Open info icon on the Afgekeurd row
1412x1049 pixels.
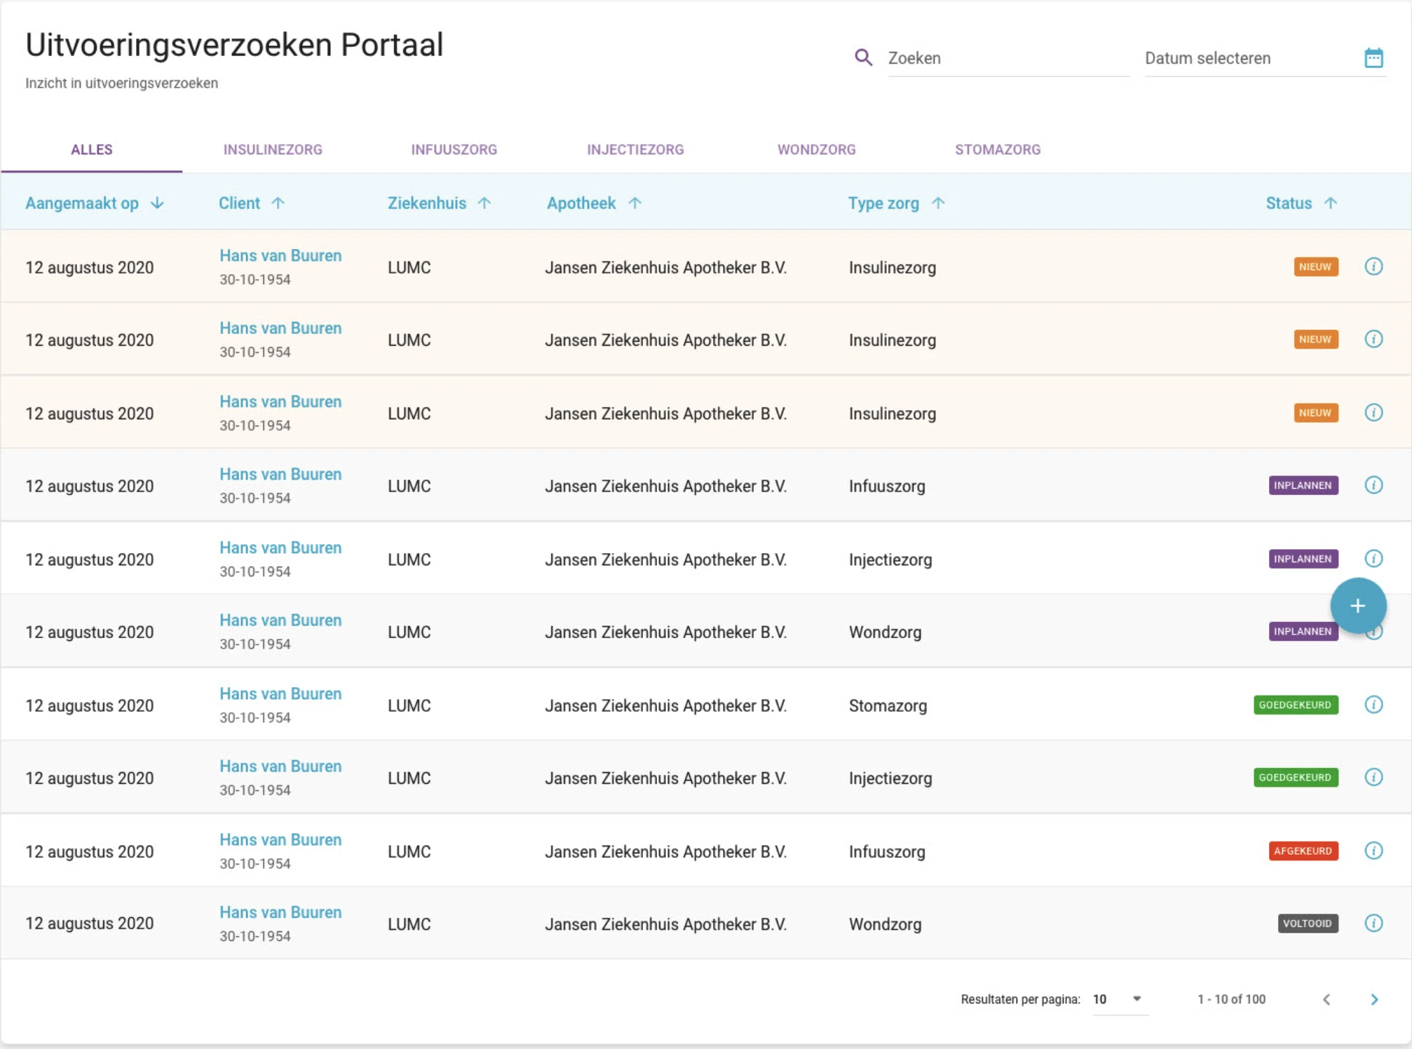pyautogui.click(x=1373, y=851)
